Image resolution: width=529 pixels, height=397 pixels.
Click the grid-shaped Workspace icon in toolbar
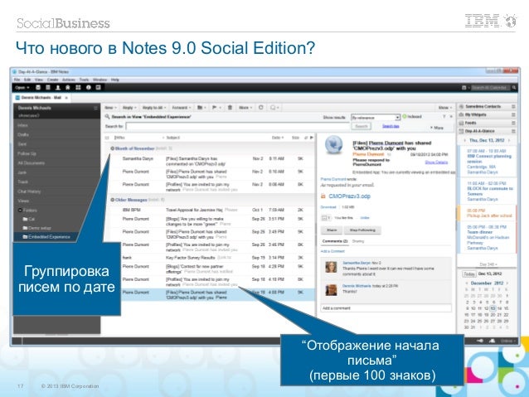point(78,88)
